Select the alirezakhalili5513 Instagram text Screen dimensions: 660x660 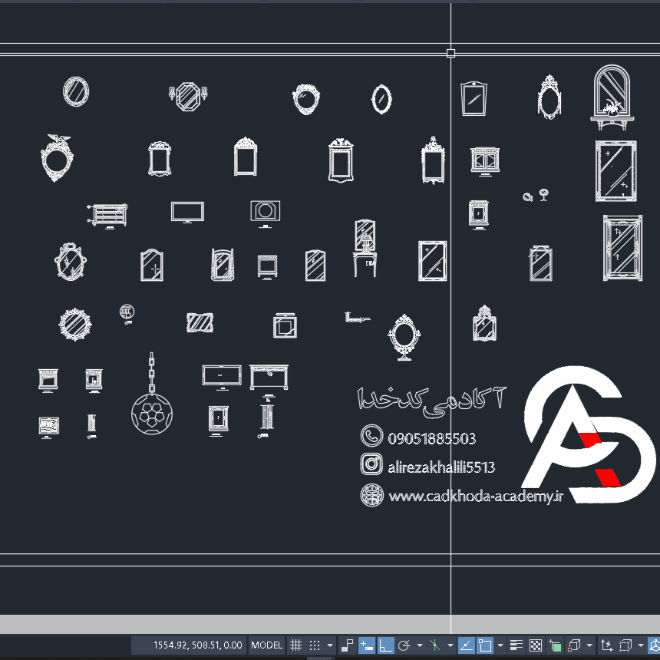point(441,467)
